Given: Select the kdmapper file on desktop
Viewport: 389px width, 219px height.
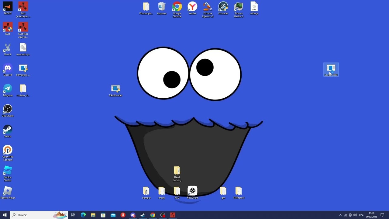Looking at the screenshot, I should pos(23,70).
